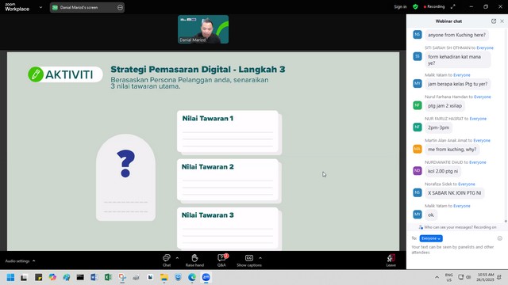This screenshot has height=285, width=508.
Task: Click the Raise hand icon
Action: point(194,260)
